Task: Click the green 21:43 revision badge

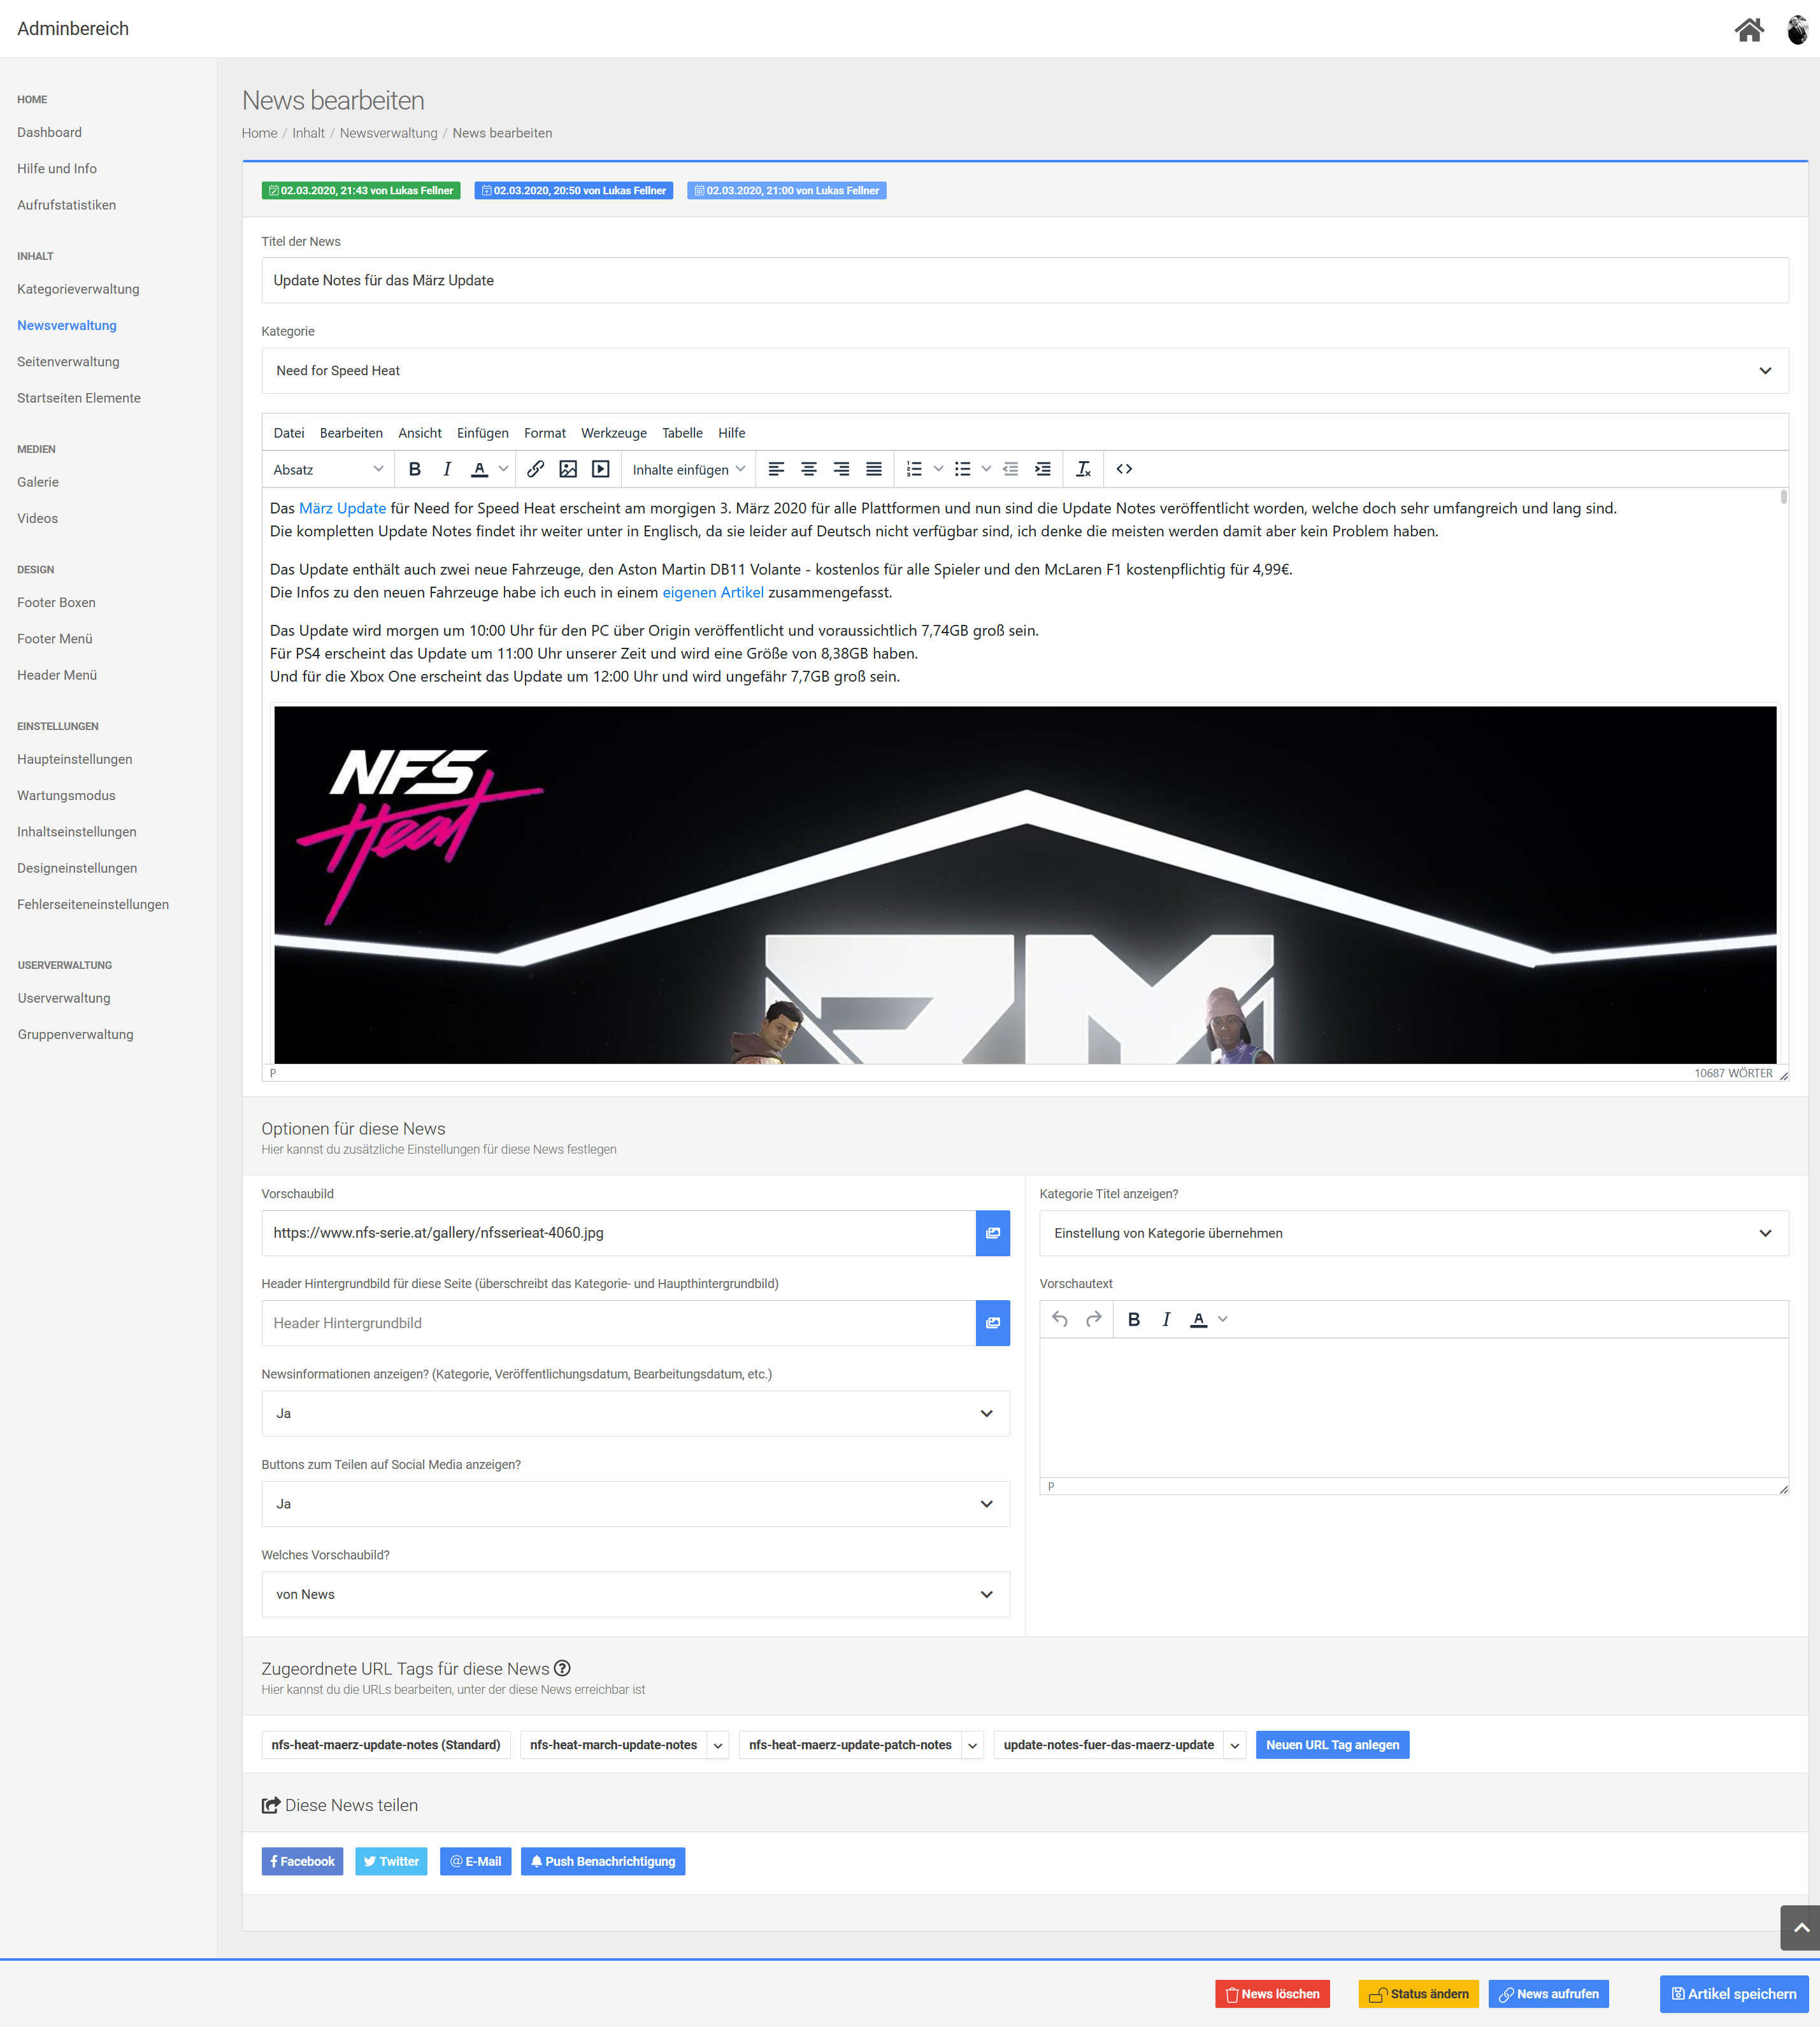Action: tap(361, 191)
